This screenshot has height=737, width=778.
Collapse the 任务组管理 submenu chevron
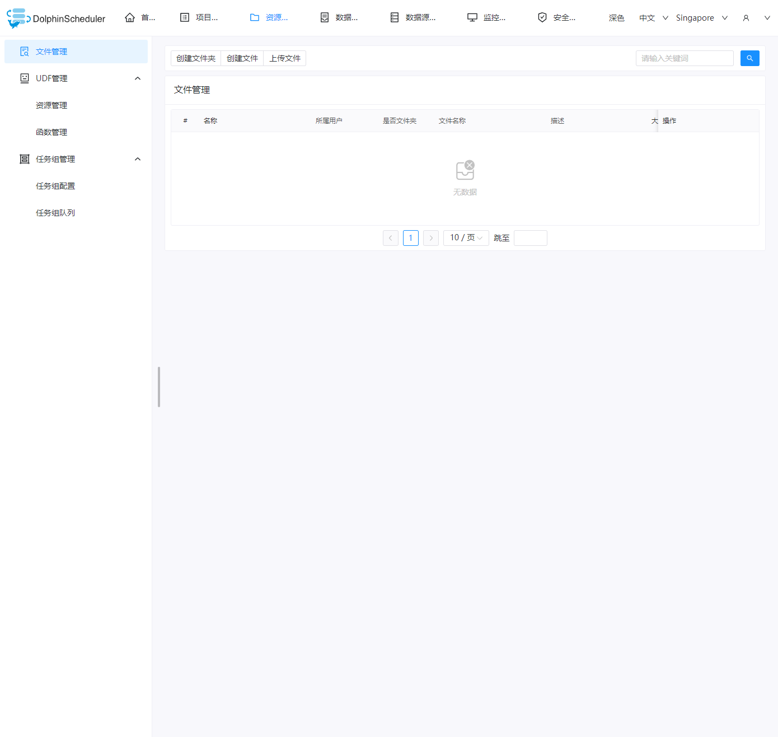point(138,159)
